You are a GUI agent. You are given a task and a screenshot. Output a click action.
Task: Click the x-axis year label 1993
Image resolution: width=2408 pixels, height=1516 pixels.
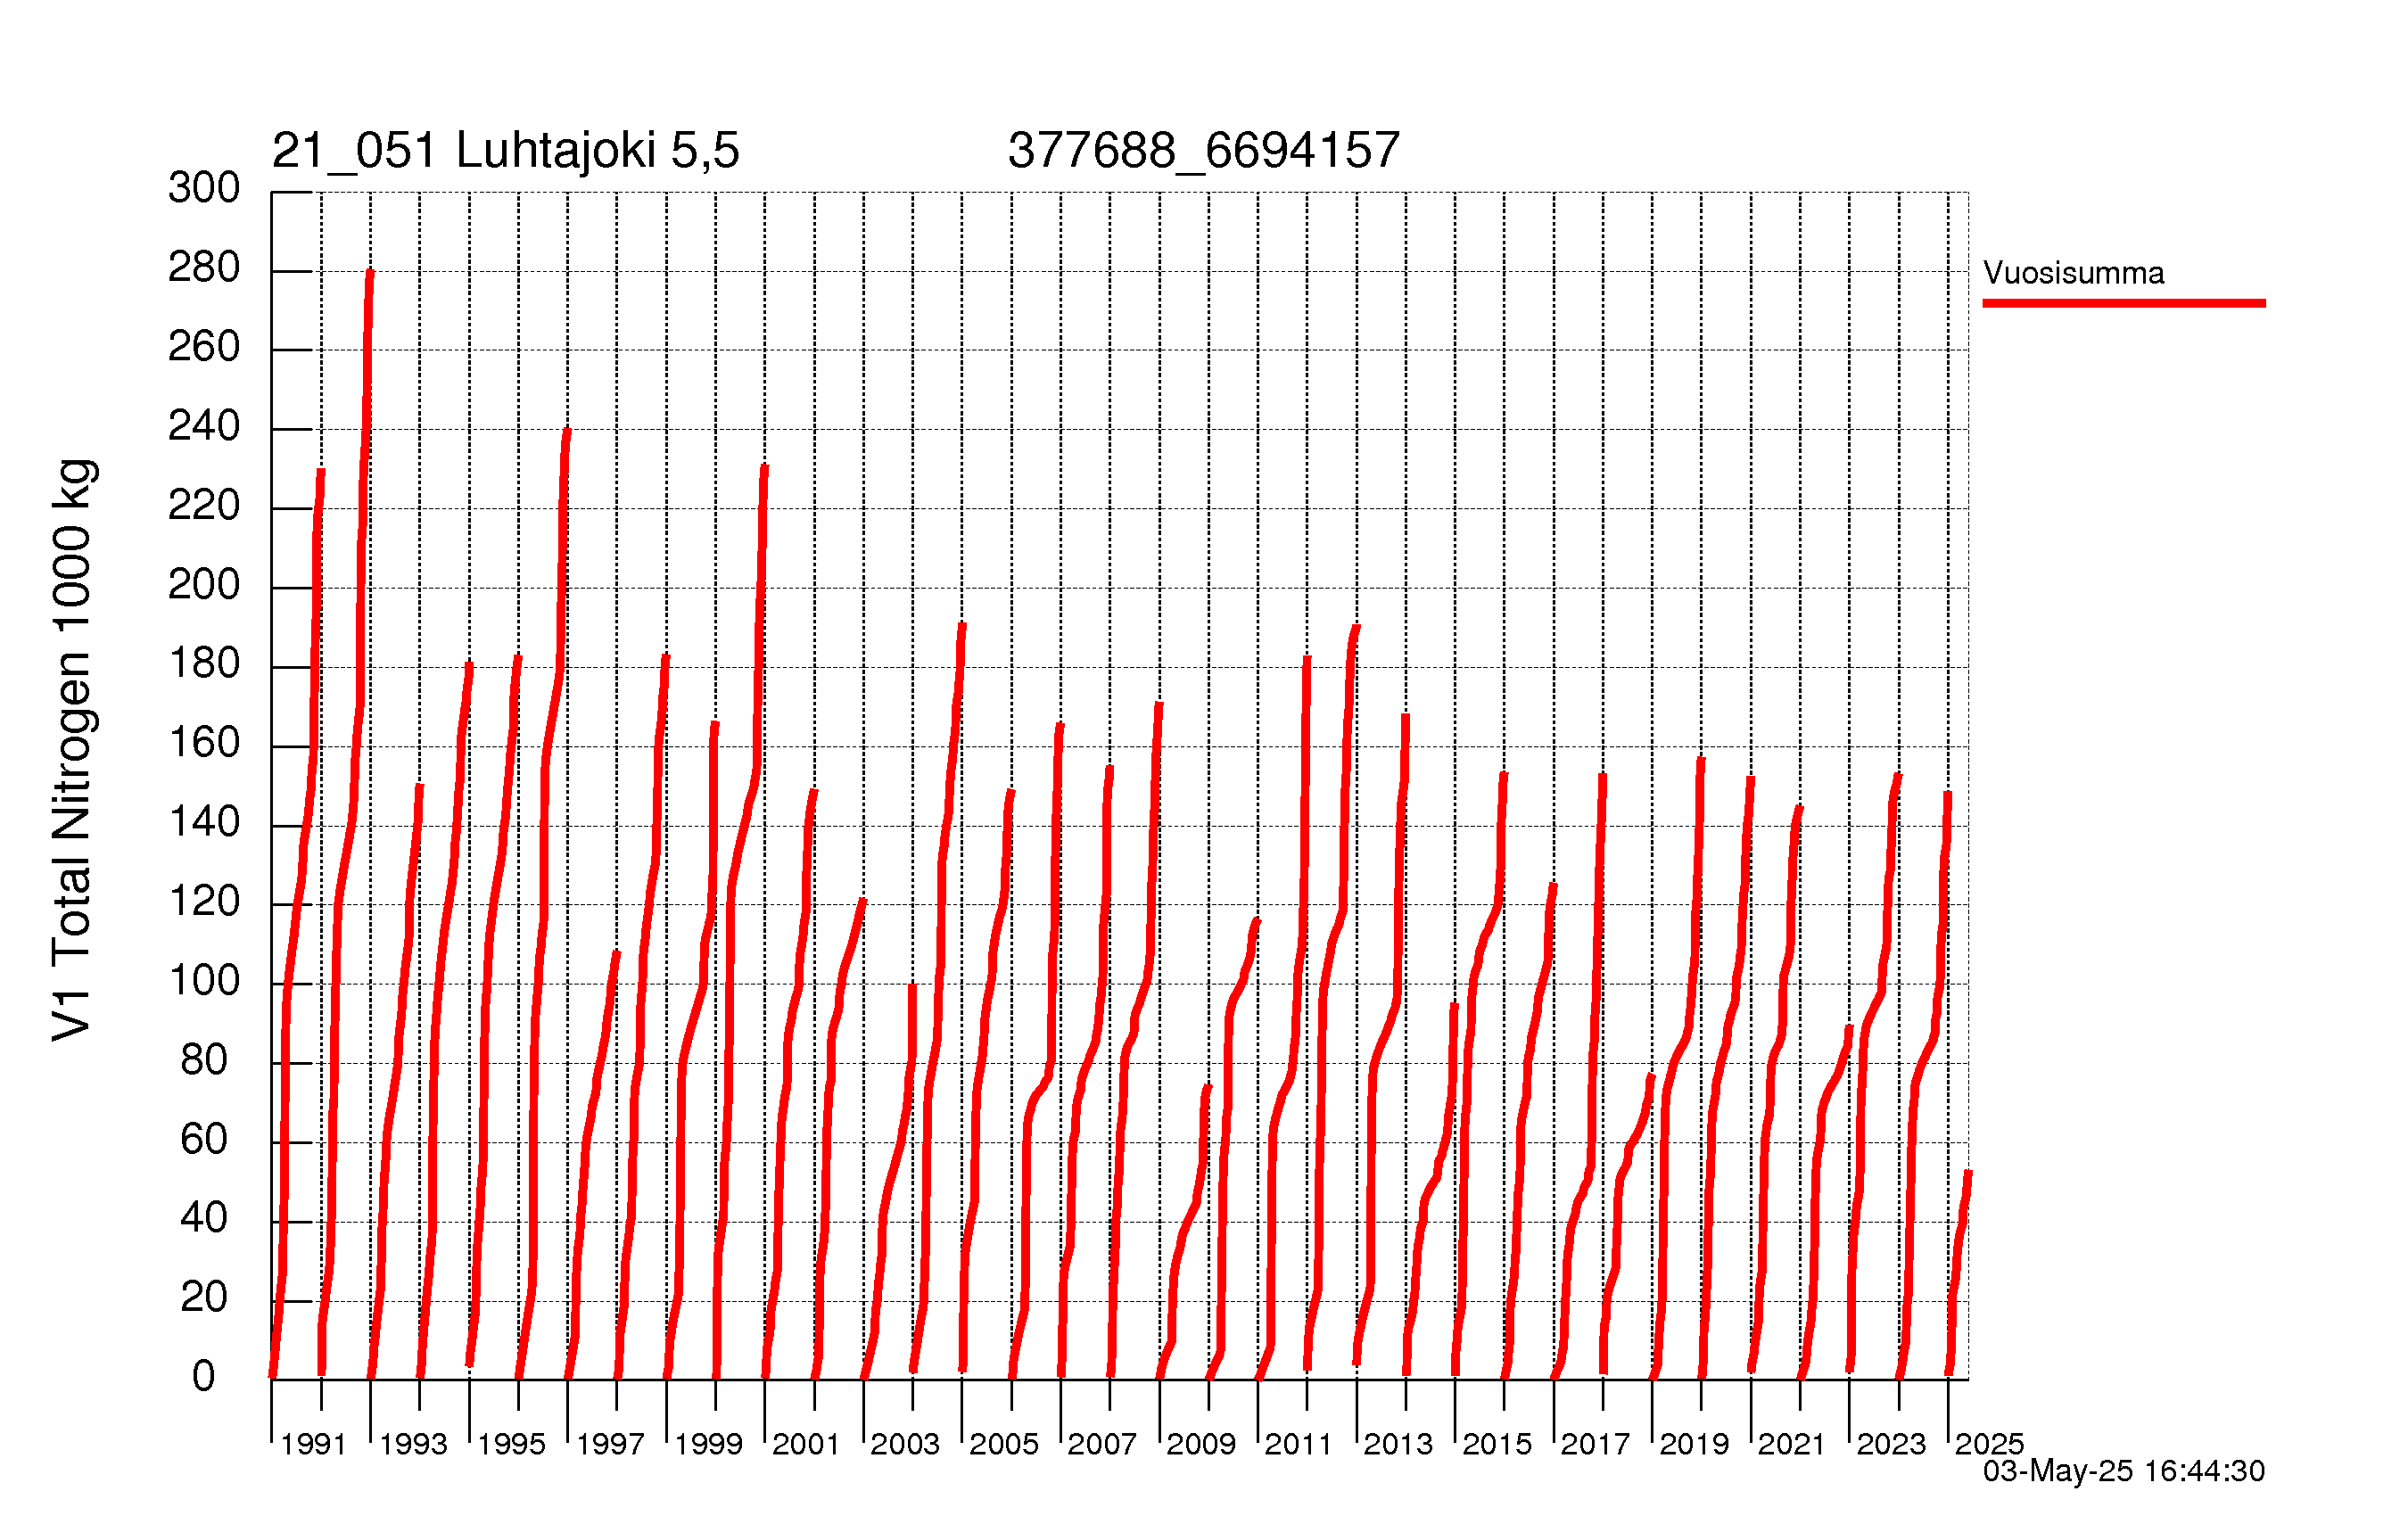[413, 1444]
